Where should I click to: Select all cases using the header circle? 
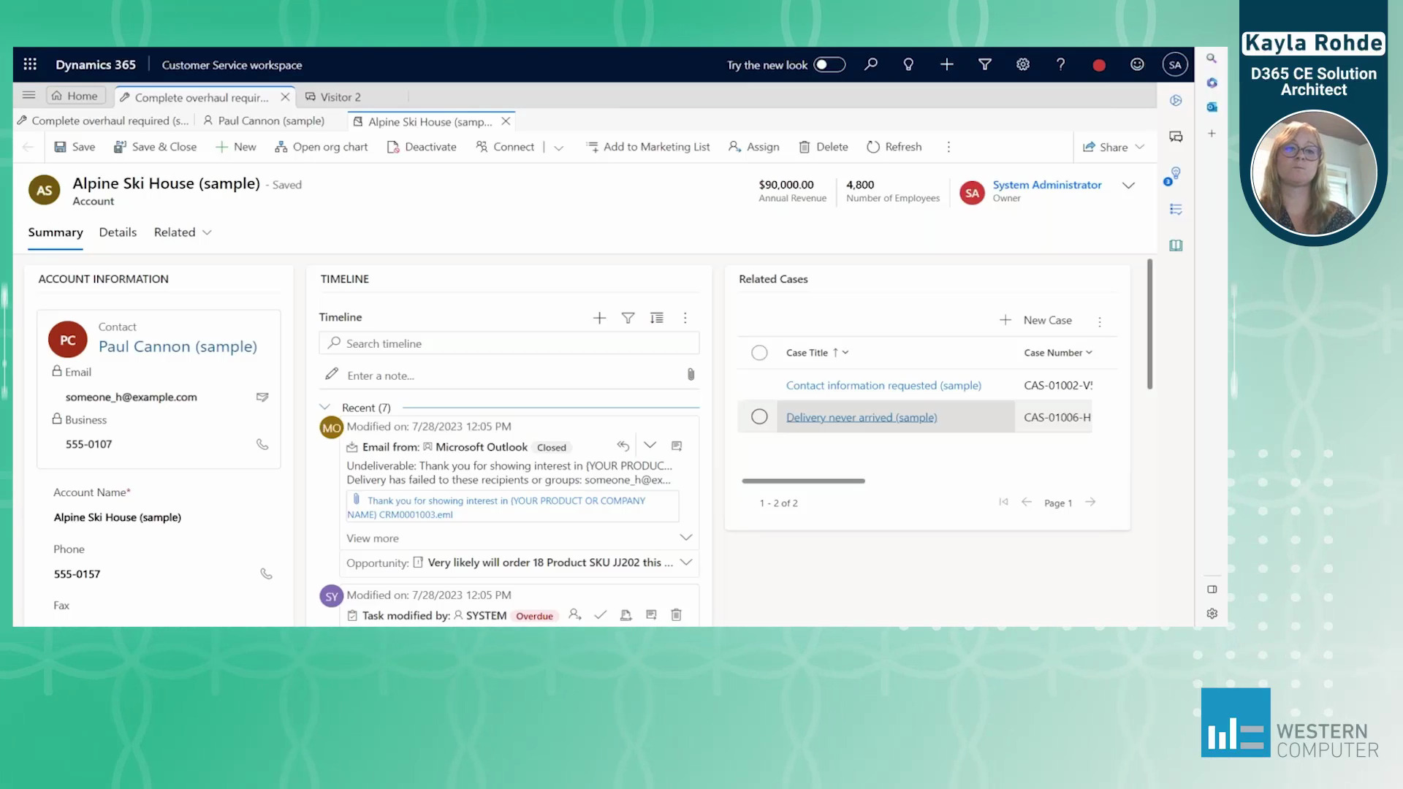pyautogui.click(x=759, y=352)
